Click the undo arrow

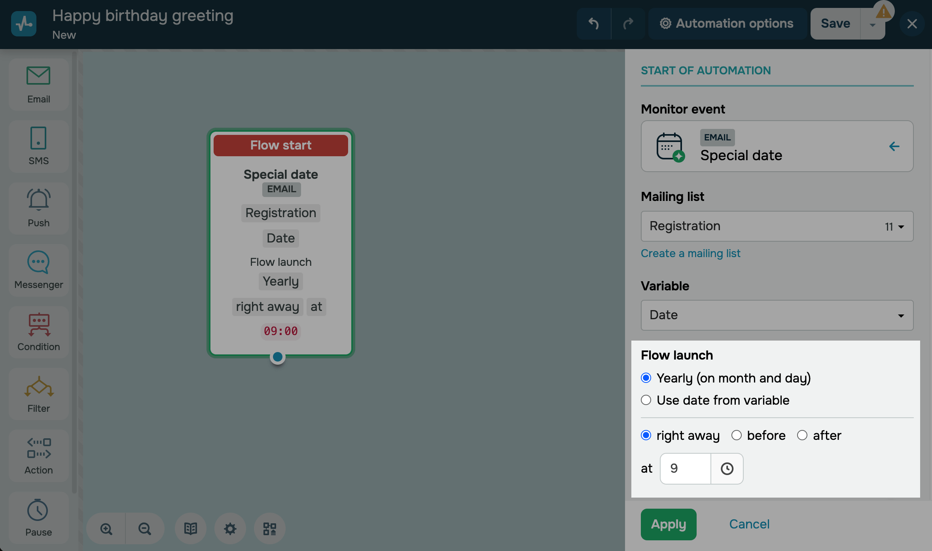pos(593,24)
